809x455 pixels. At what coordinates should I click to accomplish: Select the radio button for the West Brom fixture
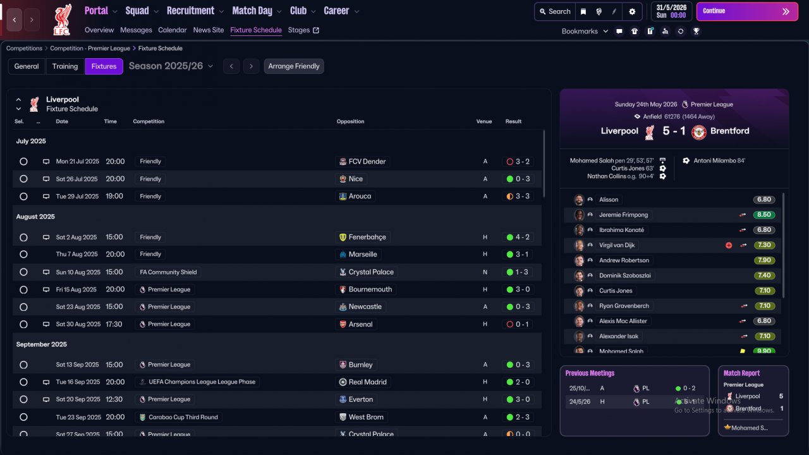(x=23, y=417)
